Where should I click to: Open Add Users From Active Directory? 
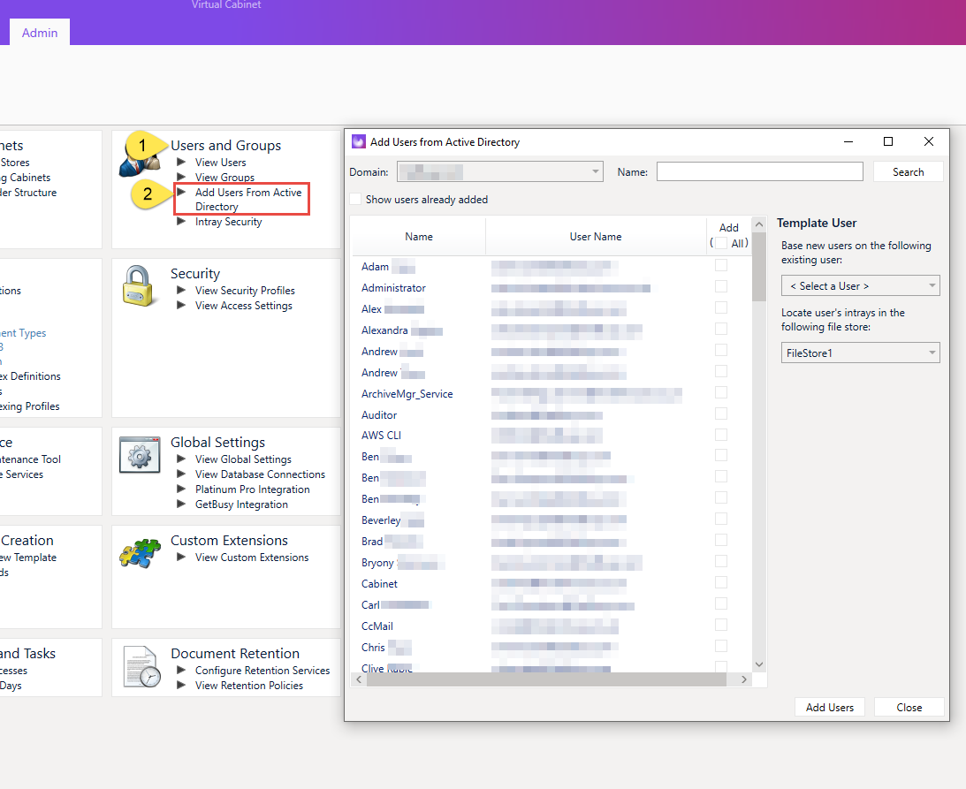[248, 199]
